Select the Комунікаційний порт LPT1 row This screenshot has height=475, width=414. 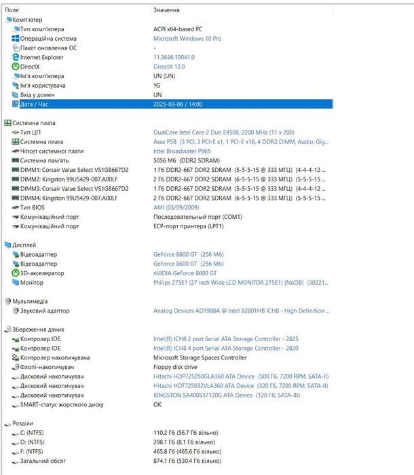click(172, 226)
